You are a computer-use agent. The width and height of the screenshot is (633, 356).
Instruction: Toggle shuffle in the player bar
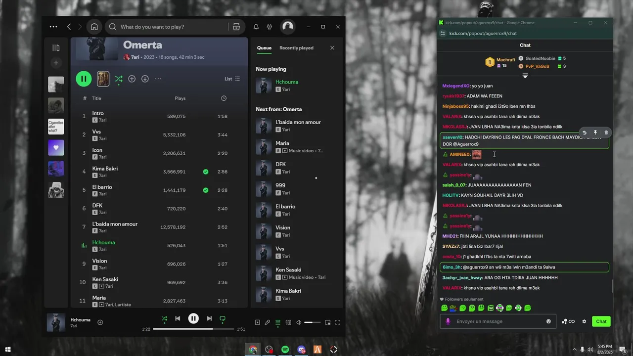point(164,319)
